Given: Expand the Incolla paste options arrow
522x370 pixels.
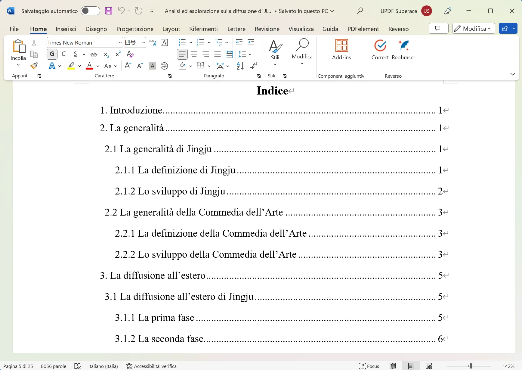Looking at the screenshot, I should tap(18, 65).
